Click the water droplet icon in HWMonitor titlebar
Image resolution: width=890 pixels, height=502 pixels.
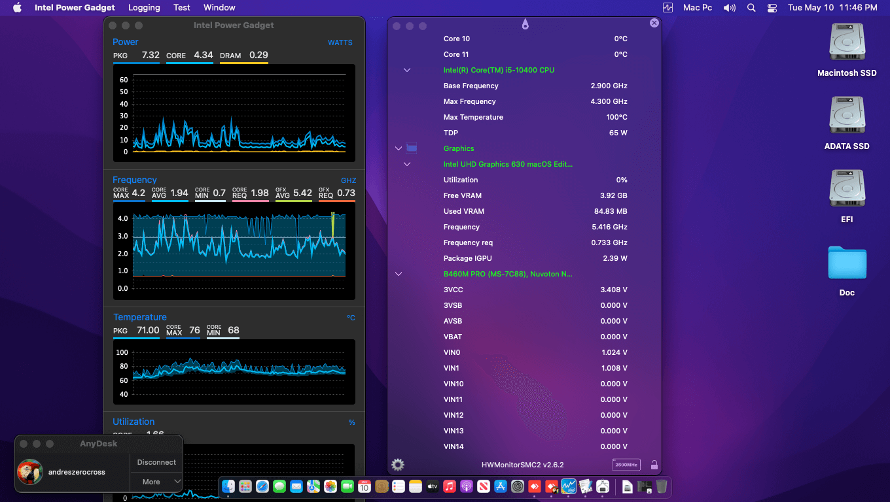[x=526, y=22]
